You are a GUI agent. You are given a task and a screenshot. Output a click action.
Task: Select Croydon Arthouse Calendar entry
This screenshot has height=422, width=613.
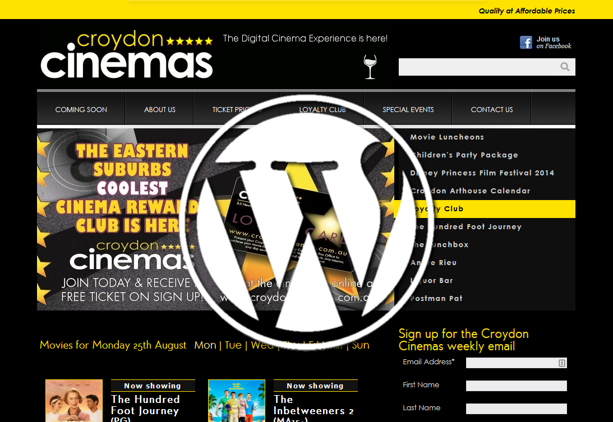click(485, 191)
